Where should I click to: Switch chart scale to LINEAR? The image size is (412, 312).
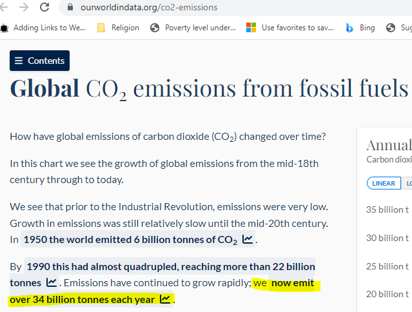tap(384, 183)
